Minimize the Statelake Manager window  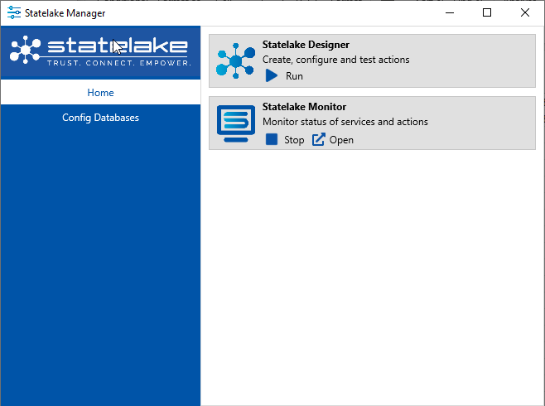(450, 13)
